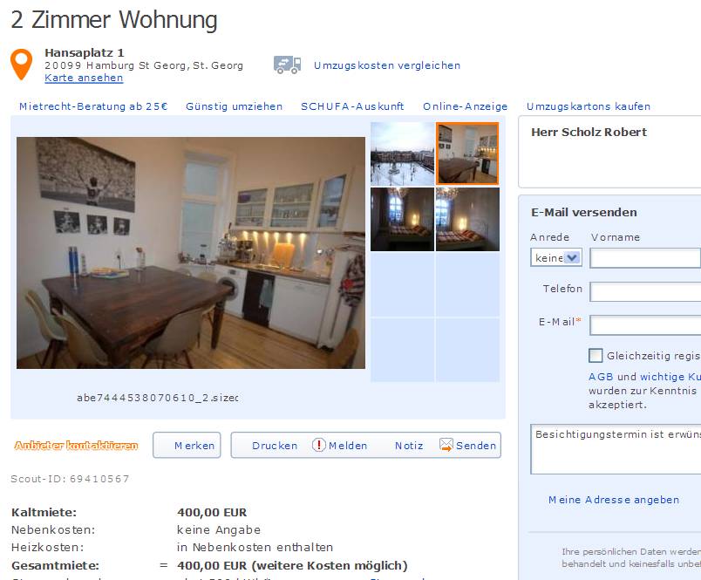701x580 pixels.
Task: Tick the Gleichzeitig registrieren checkbox
Action: click(x=596, y=356)
